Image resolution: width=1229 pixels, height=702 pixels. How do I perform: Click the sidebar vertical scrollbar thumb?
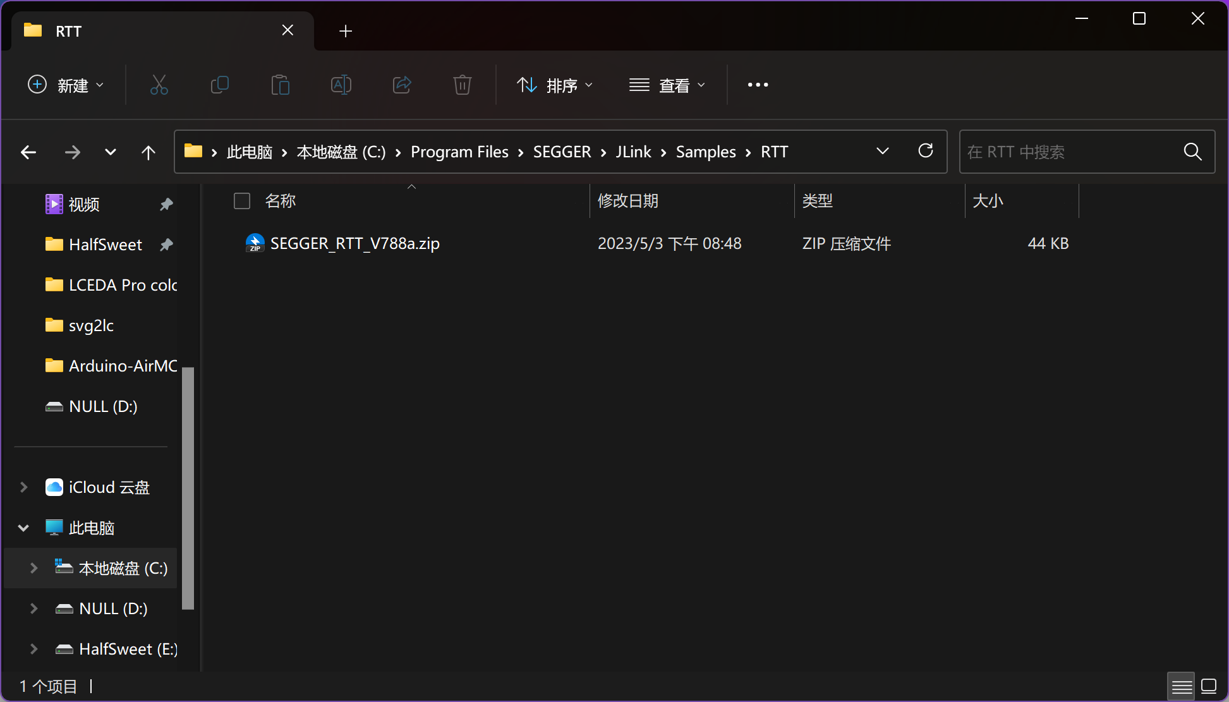(188, 487)
